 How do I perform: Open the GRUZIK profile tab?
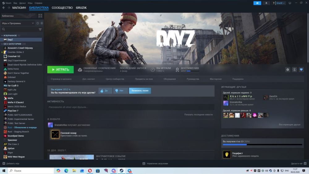point(81,8)
